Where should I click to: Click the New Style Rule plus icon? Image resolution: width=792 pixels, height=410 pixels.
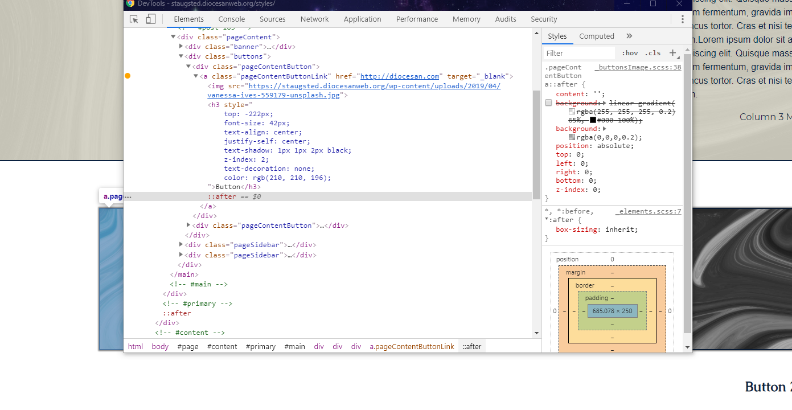click(x=672, y=53)
